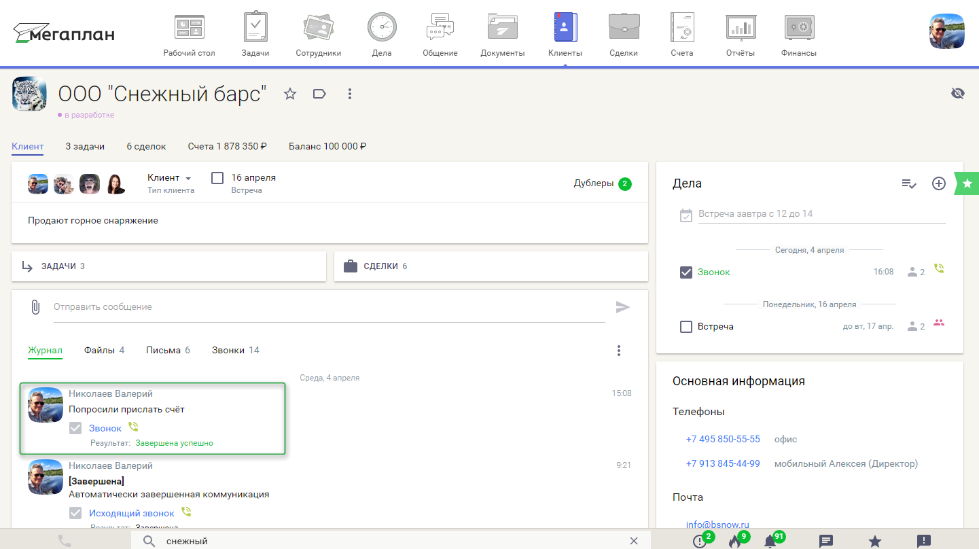Click the info@bsnow.ru email link

click(717, 525)
